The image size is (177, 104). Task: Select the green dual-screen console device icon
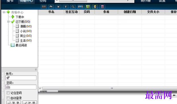[88, 7]
